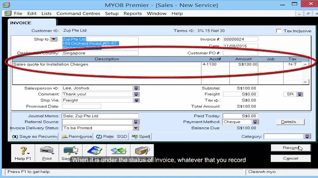
Task: Click the Ship to address text box
Action: coord(100,43)
